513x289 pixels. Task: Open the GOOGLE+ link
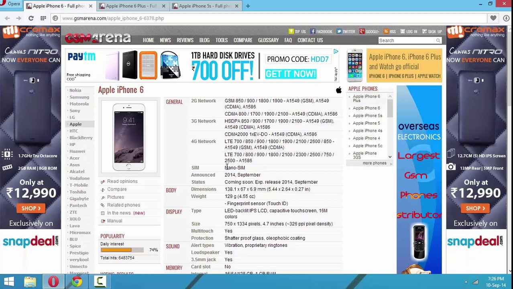(x=369, y=31)
